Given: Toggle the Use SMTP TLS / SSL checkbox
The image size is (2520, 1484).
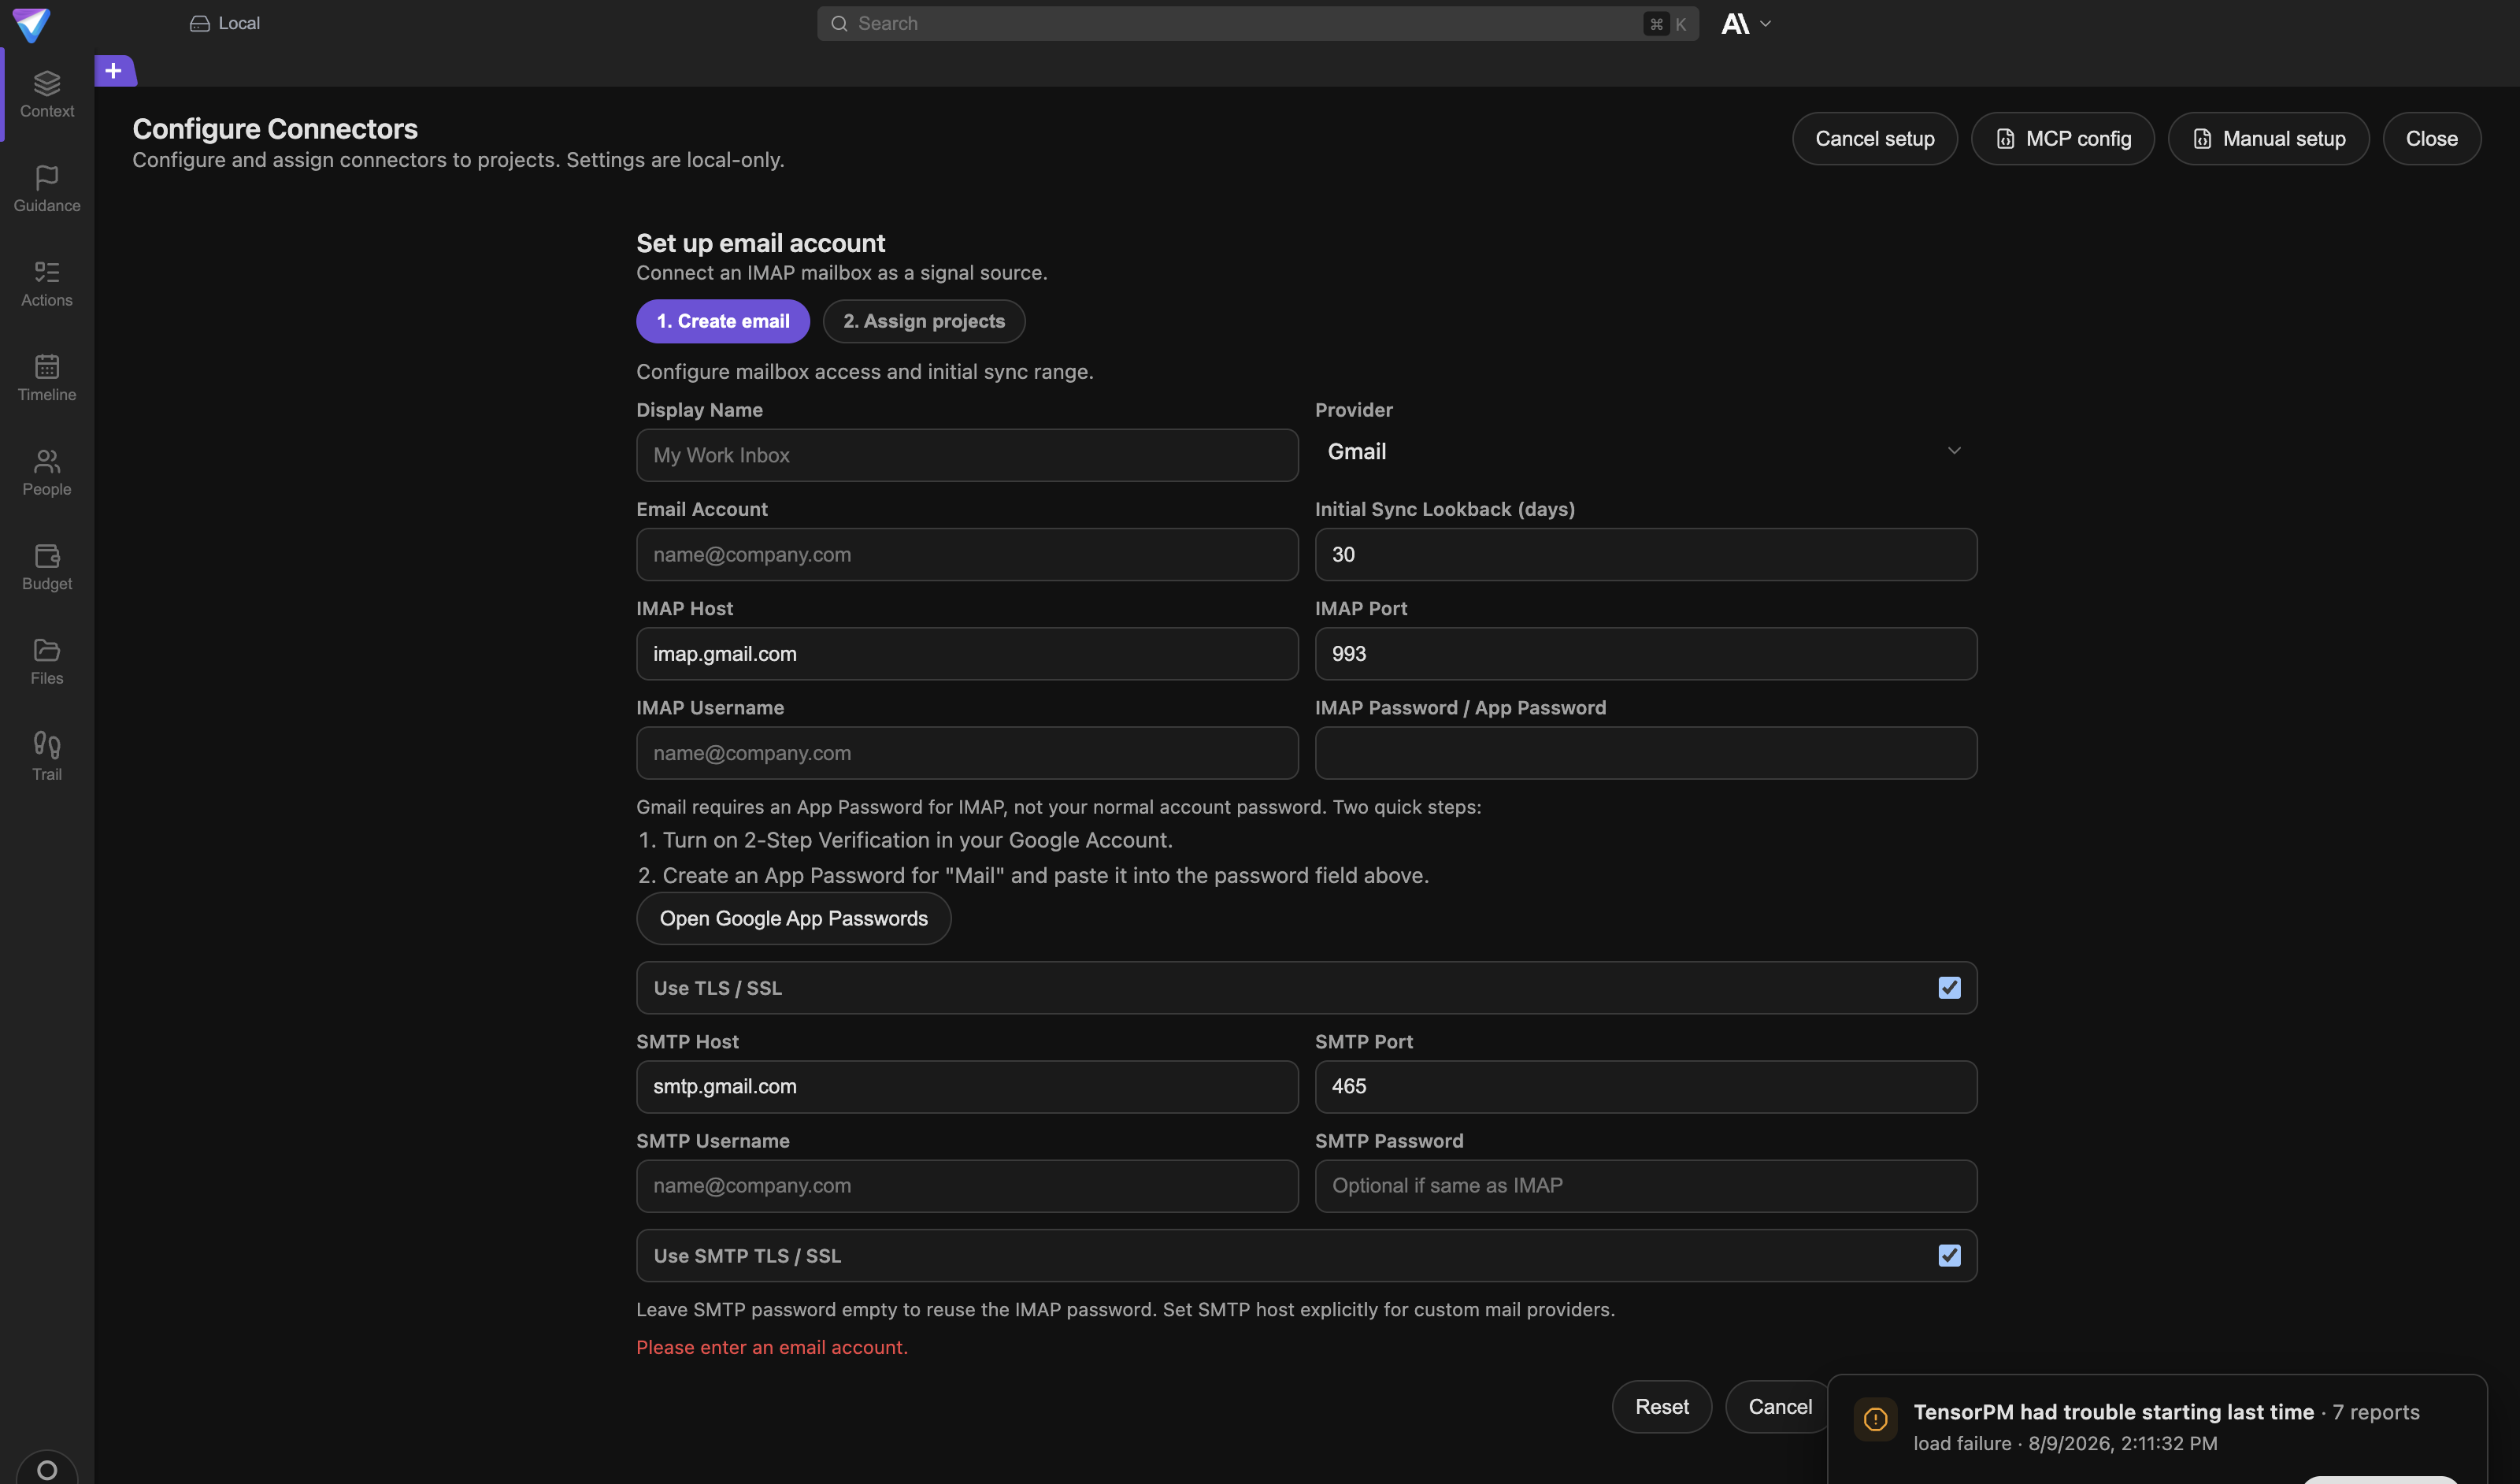Looking at the screenshot, I should (x=1949, y=1255).
